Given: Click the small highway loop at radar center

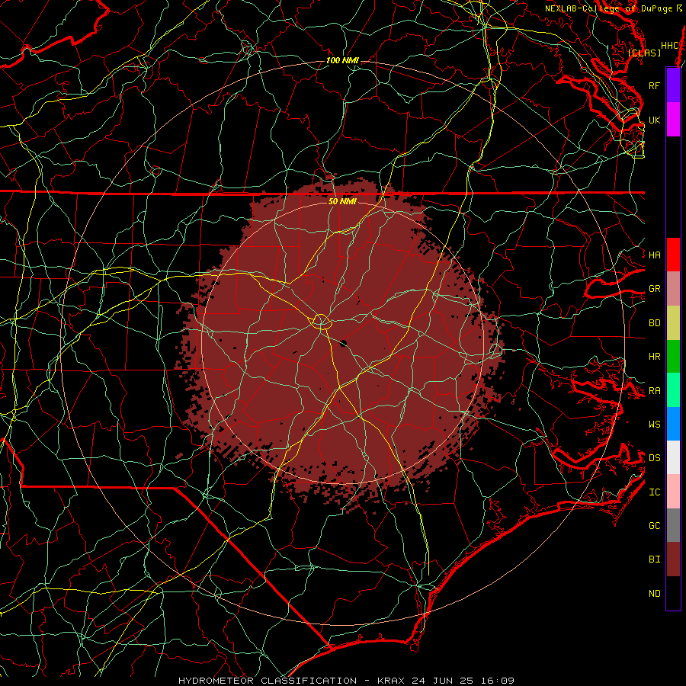Looking at the screenshot, I should pyautogui.click(x=321, y=322).
